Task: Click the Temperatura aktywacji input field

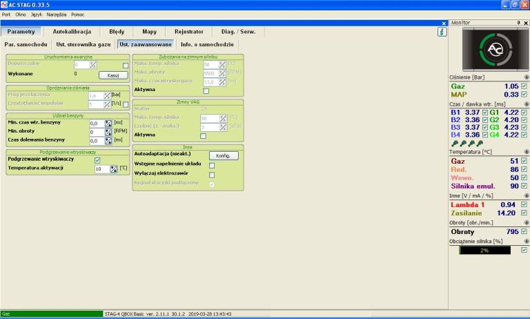Action: click(102, 168)
